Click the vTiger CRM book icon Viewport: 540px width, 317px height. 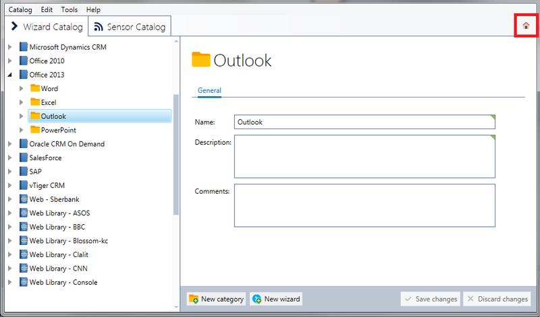tap(24, 185)
